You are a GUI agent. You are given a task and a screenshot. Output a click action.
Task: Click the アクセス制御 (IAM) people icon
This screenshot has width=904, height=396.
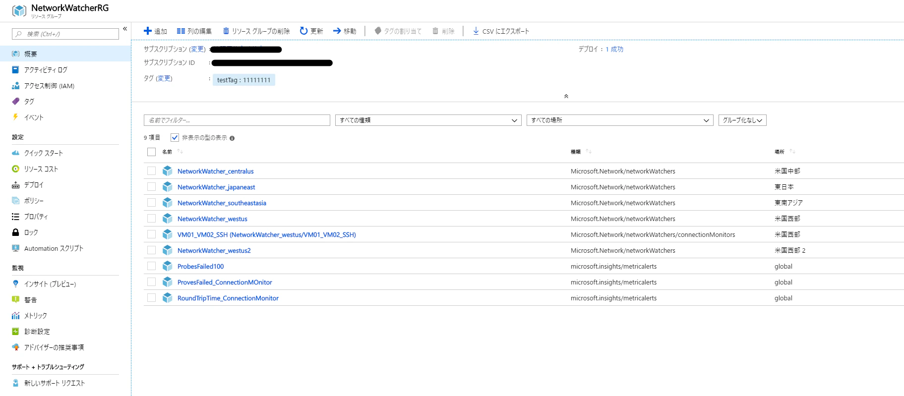click(x=16, y=86)
